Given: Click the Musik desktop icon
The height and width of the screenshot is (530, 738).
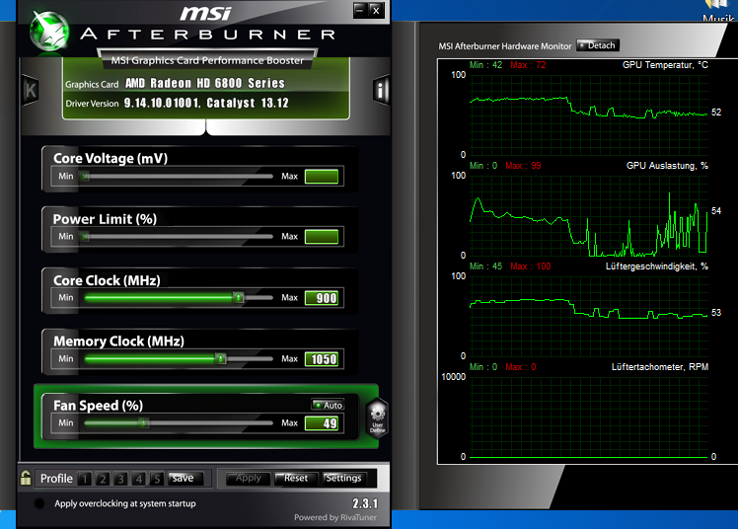Looking at the screenshot, I should coord(717,11).
